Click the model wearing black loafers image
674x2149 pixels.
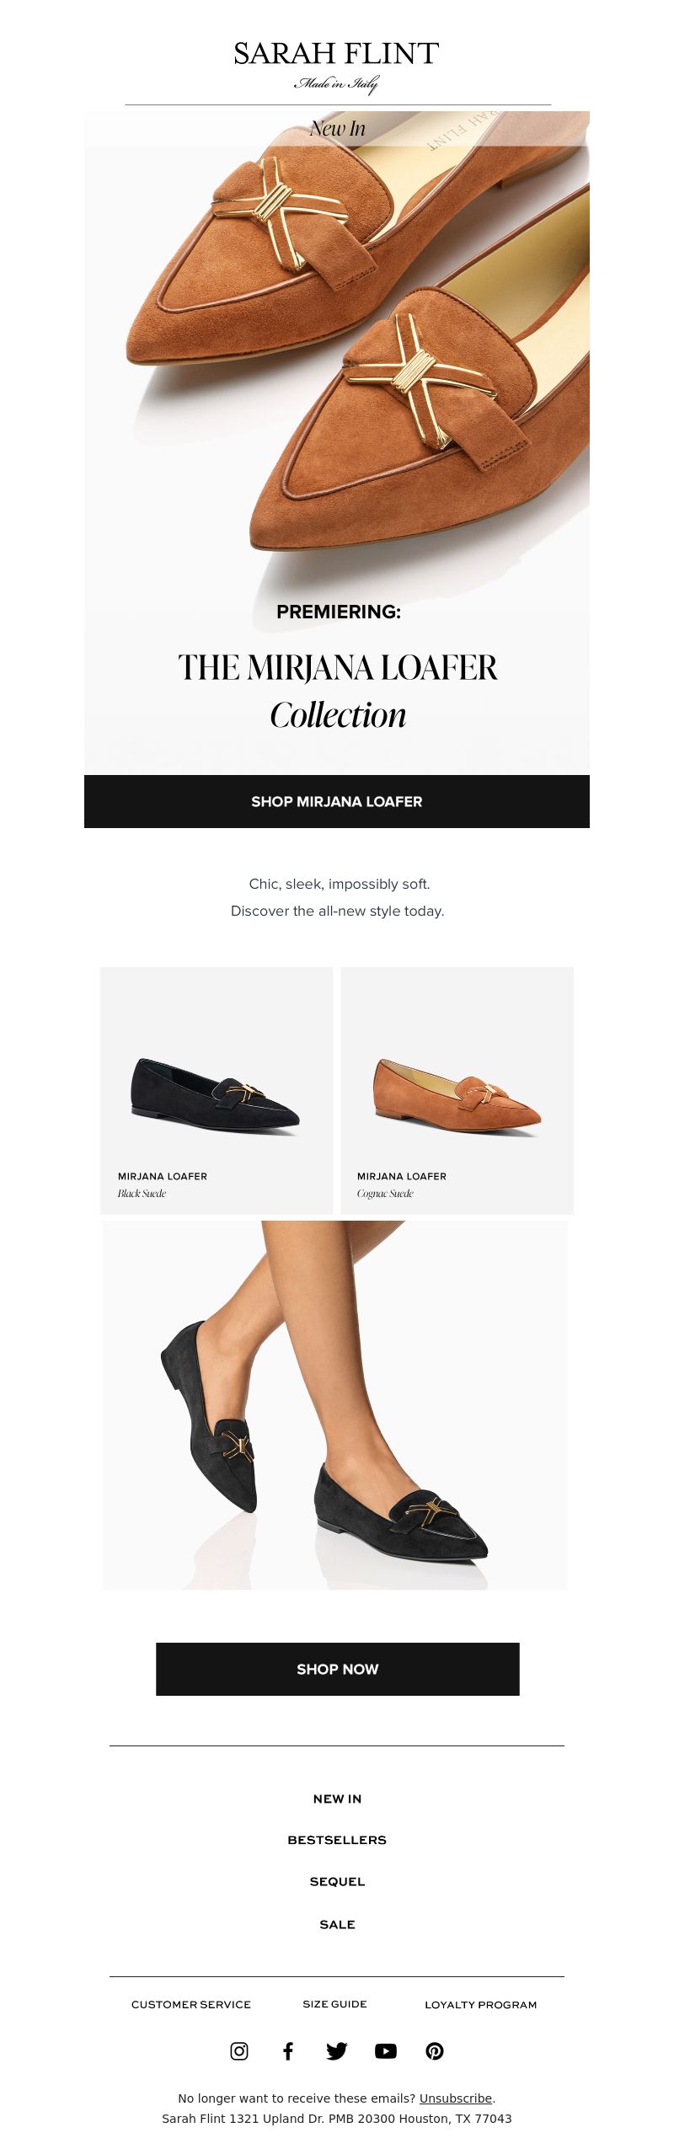pyautogui.click(x=335, y=1405)
